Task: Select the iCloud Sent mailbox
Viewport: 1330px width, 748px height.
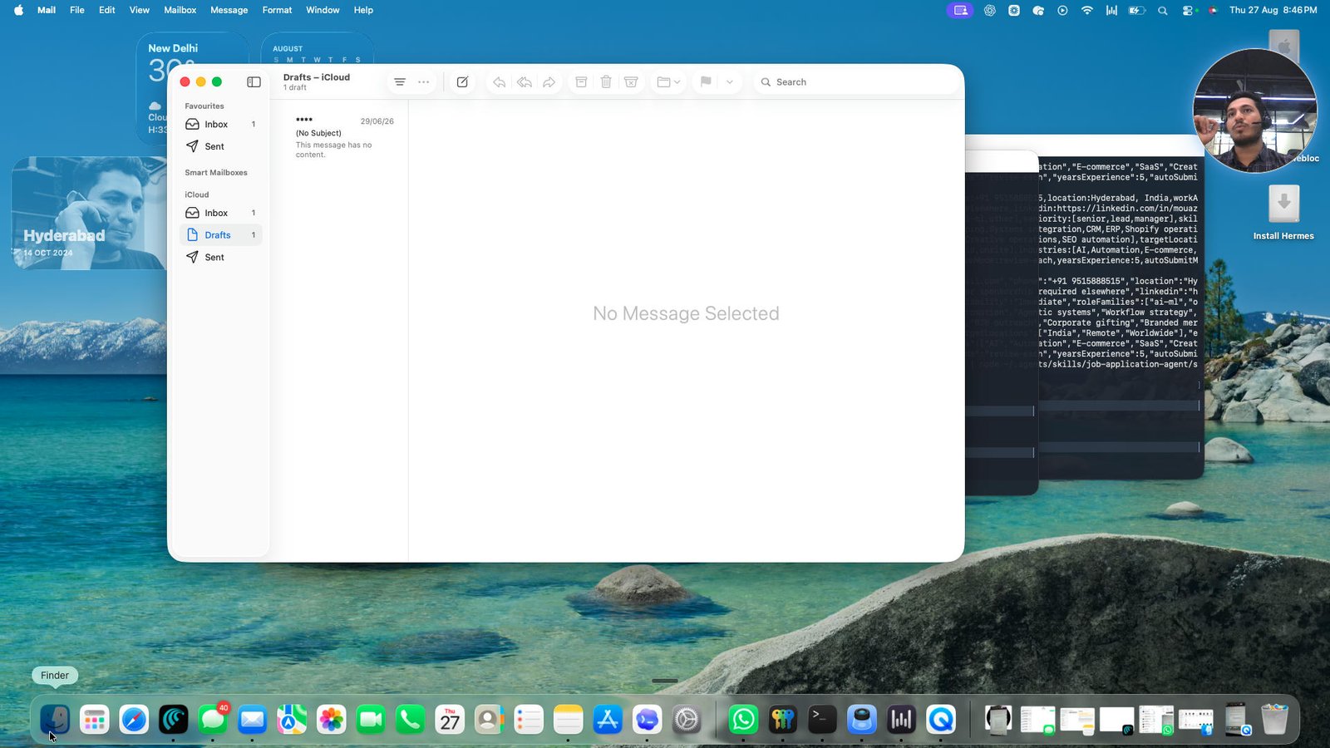Action: coord(221,258)
